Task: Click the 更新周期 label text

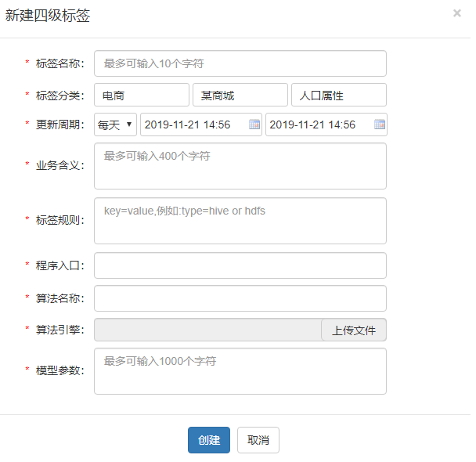Action: pyautogui.click(x=59, y=125)
